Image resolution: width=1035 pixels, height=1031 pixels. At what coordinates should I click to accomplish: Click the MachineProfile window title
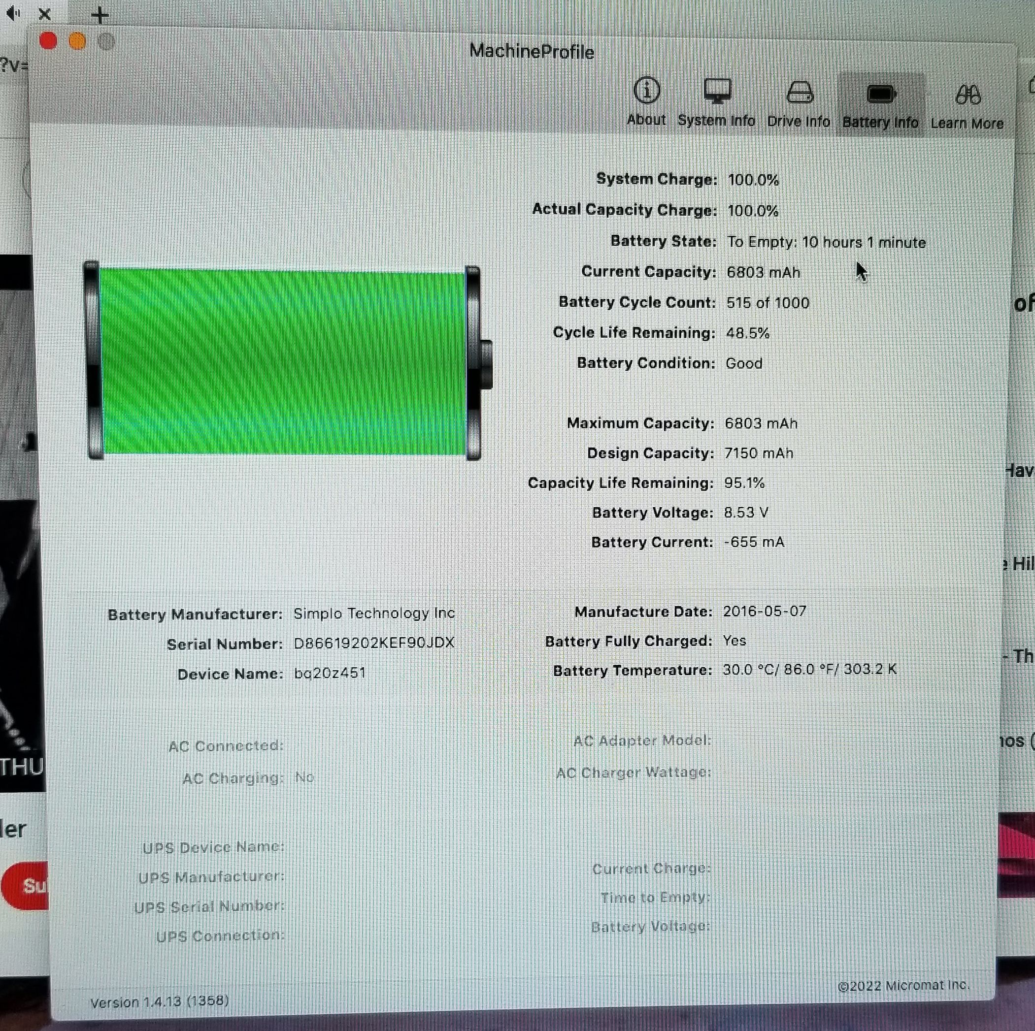(x=532, y=52)
